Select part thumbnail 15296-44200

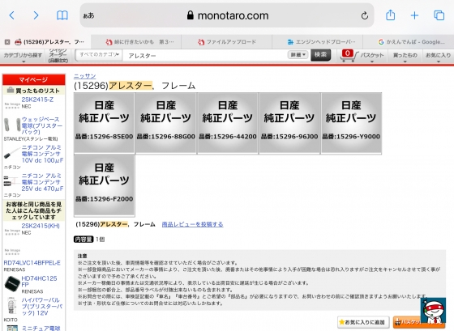(x=228, y=123)
